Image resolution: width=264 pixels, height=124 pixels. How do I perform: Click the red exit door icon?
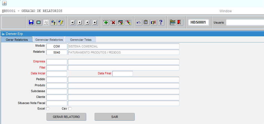coord(179,22)
